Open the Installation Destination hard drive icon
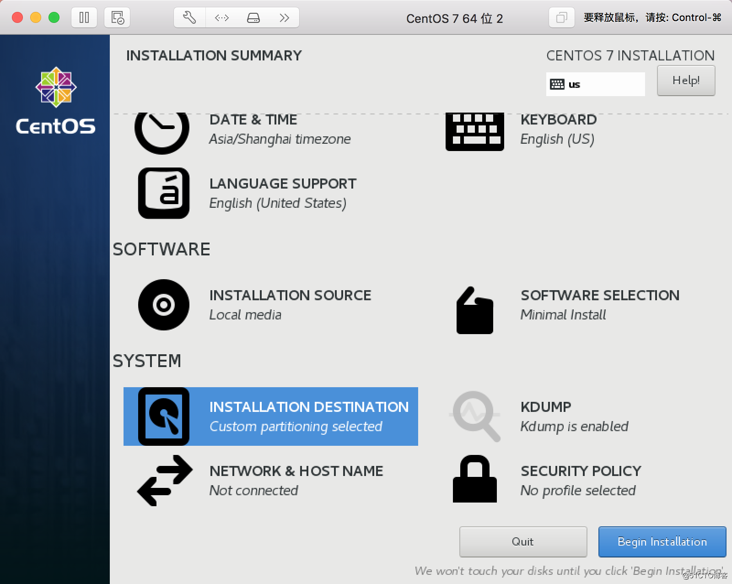The height and width of the screenshot is (584, 732). 164,416
